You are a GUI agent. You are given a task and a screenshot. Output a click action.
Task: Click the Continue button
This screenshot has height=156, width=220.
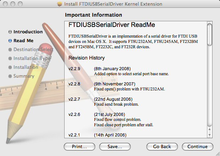coord(197,146)
